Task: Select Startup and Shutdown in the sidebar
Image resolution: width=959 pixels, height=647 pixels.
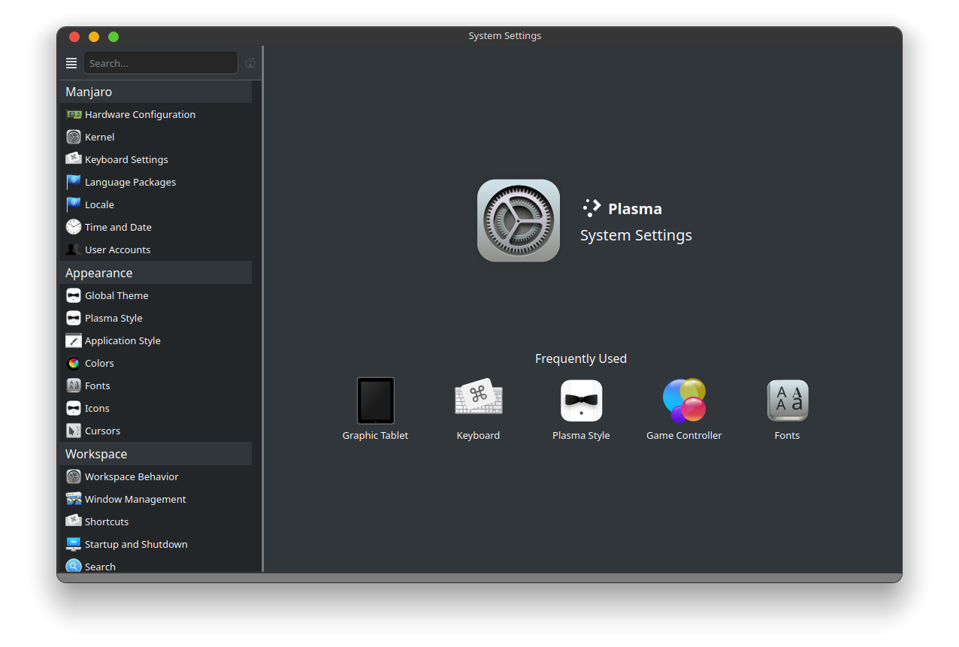Action: 156,544
